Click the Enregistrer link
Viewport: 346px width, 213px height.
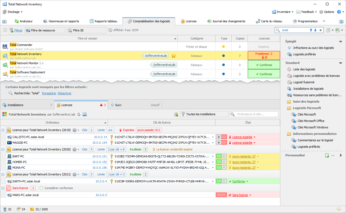pos(49,93)
